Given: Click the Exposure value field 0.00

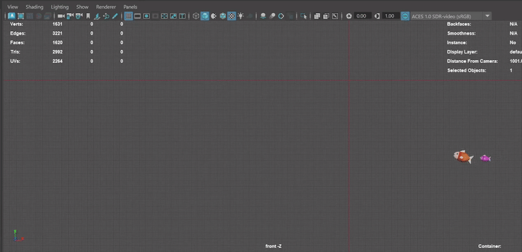Looking at the screenshot, I should click(363, 16).
